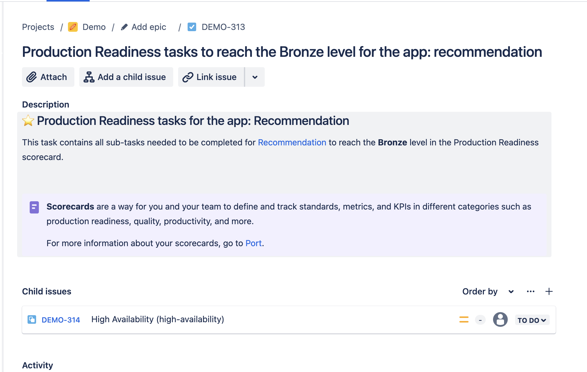Image resolution: width=587 pixels, height=372 pixels.
Task: Click the plus to add a child issue
Action: (x=549, y=291)
